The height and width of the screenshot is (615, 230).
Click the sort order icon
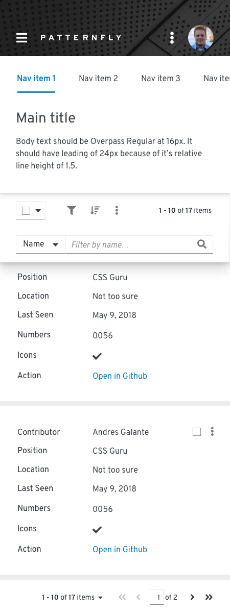point(95,210)
